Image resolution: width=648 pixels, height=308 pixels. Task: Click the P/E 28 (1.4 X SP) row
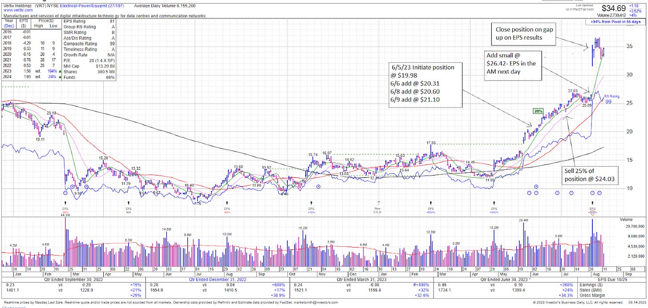point(90,60)
